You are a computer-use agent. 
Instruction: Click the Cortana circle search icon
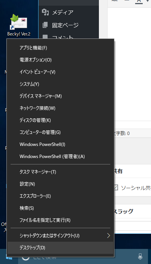tap(26, 258)
